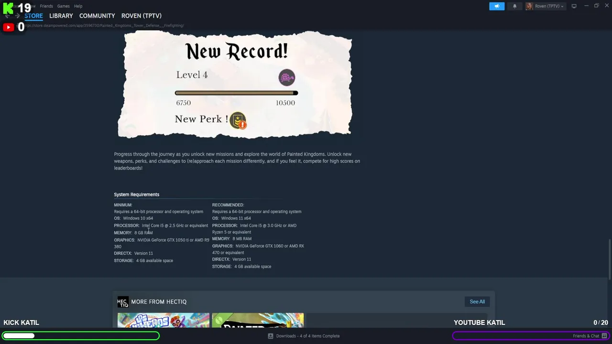Click the minimum 8 GB RAM memory line
Viewport: 612px width, 344px height.
point(133,233)
